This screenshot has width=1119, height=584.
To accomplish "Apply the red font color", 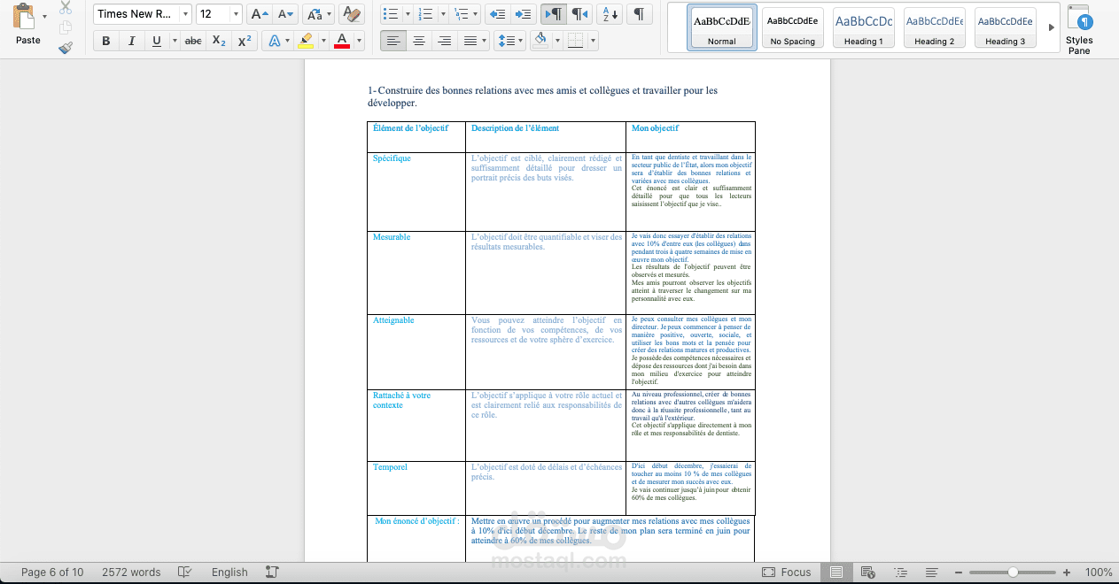I will click(342, 41).
